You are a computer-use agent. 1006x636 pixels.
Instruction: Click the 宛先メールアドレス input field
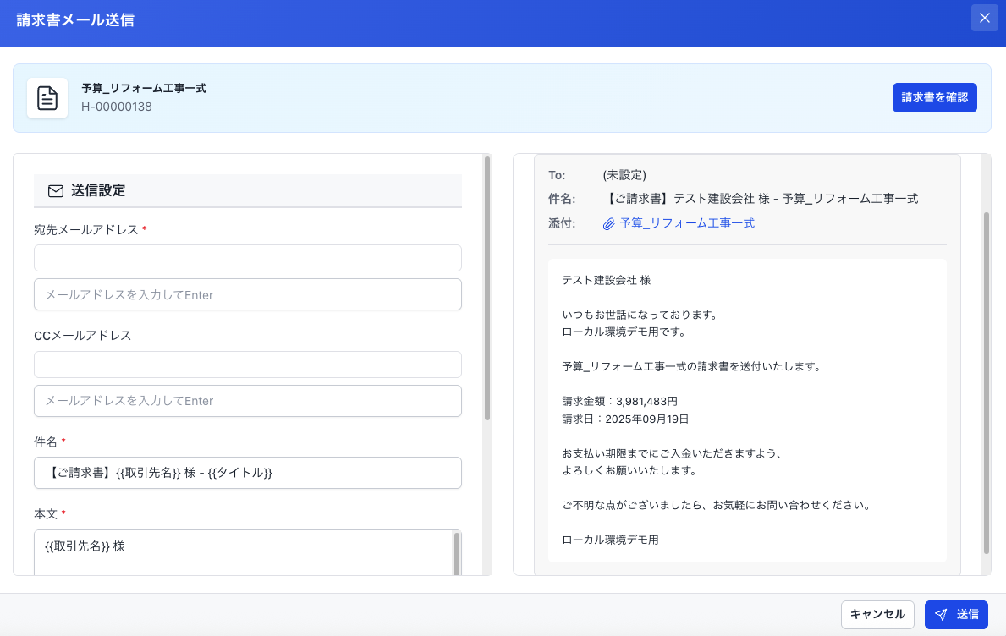point(247,258)
